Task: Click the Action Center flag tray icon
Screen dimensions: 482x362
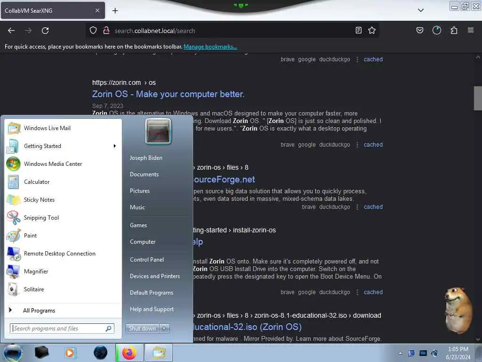Action: [x=411, y=353]
